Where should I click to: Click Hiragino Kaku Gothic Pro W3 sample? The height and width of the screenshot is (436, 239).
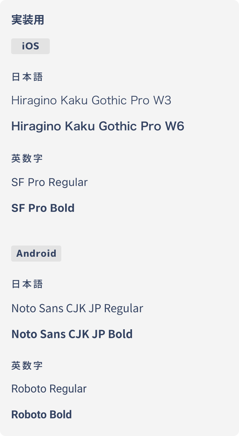click(91, 101)
